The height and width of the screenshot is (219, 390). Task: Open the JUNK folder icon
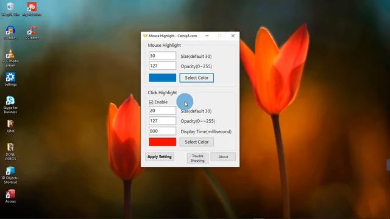click(10, 126)
